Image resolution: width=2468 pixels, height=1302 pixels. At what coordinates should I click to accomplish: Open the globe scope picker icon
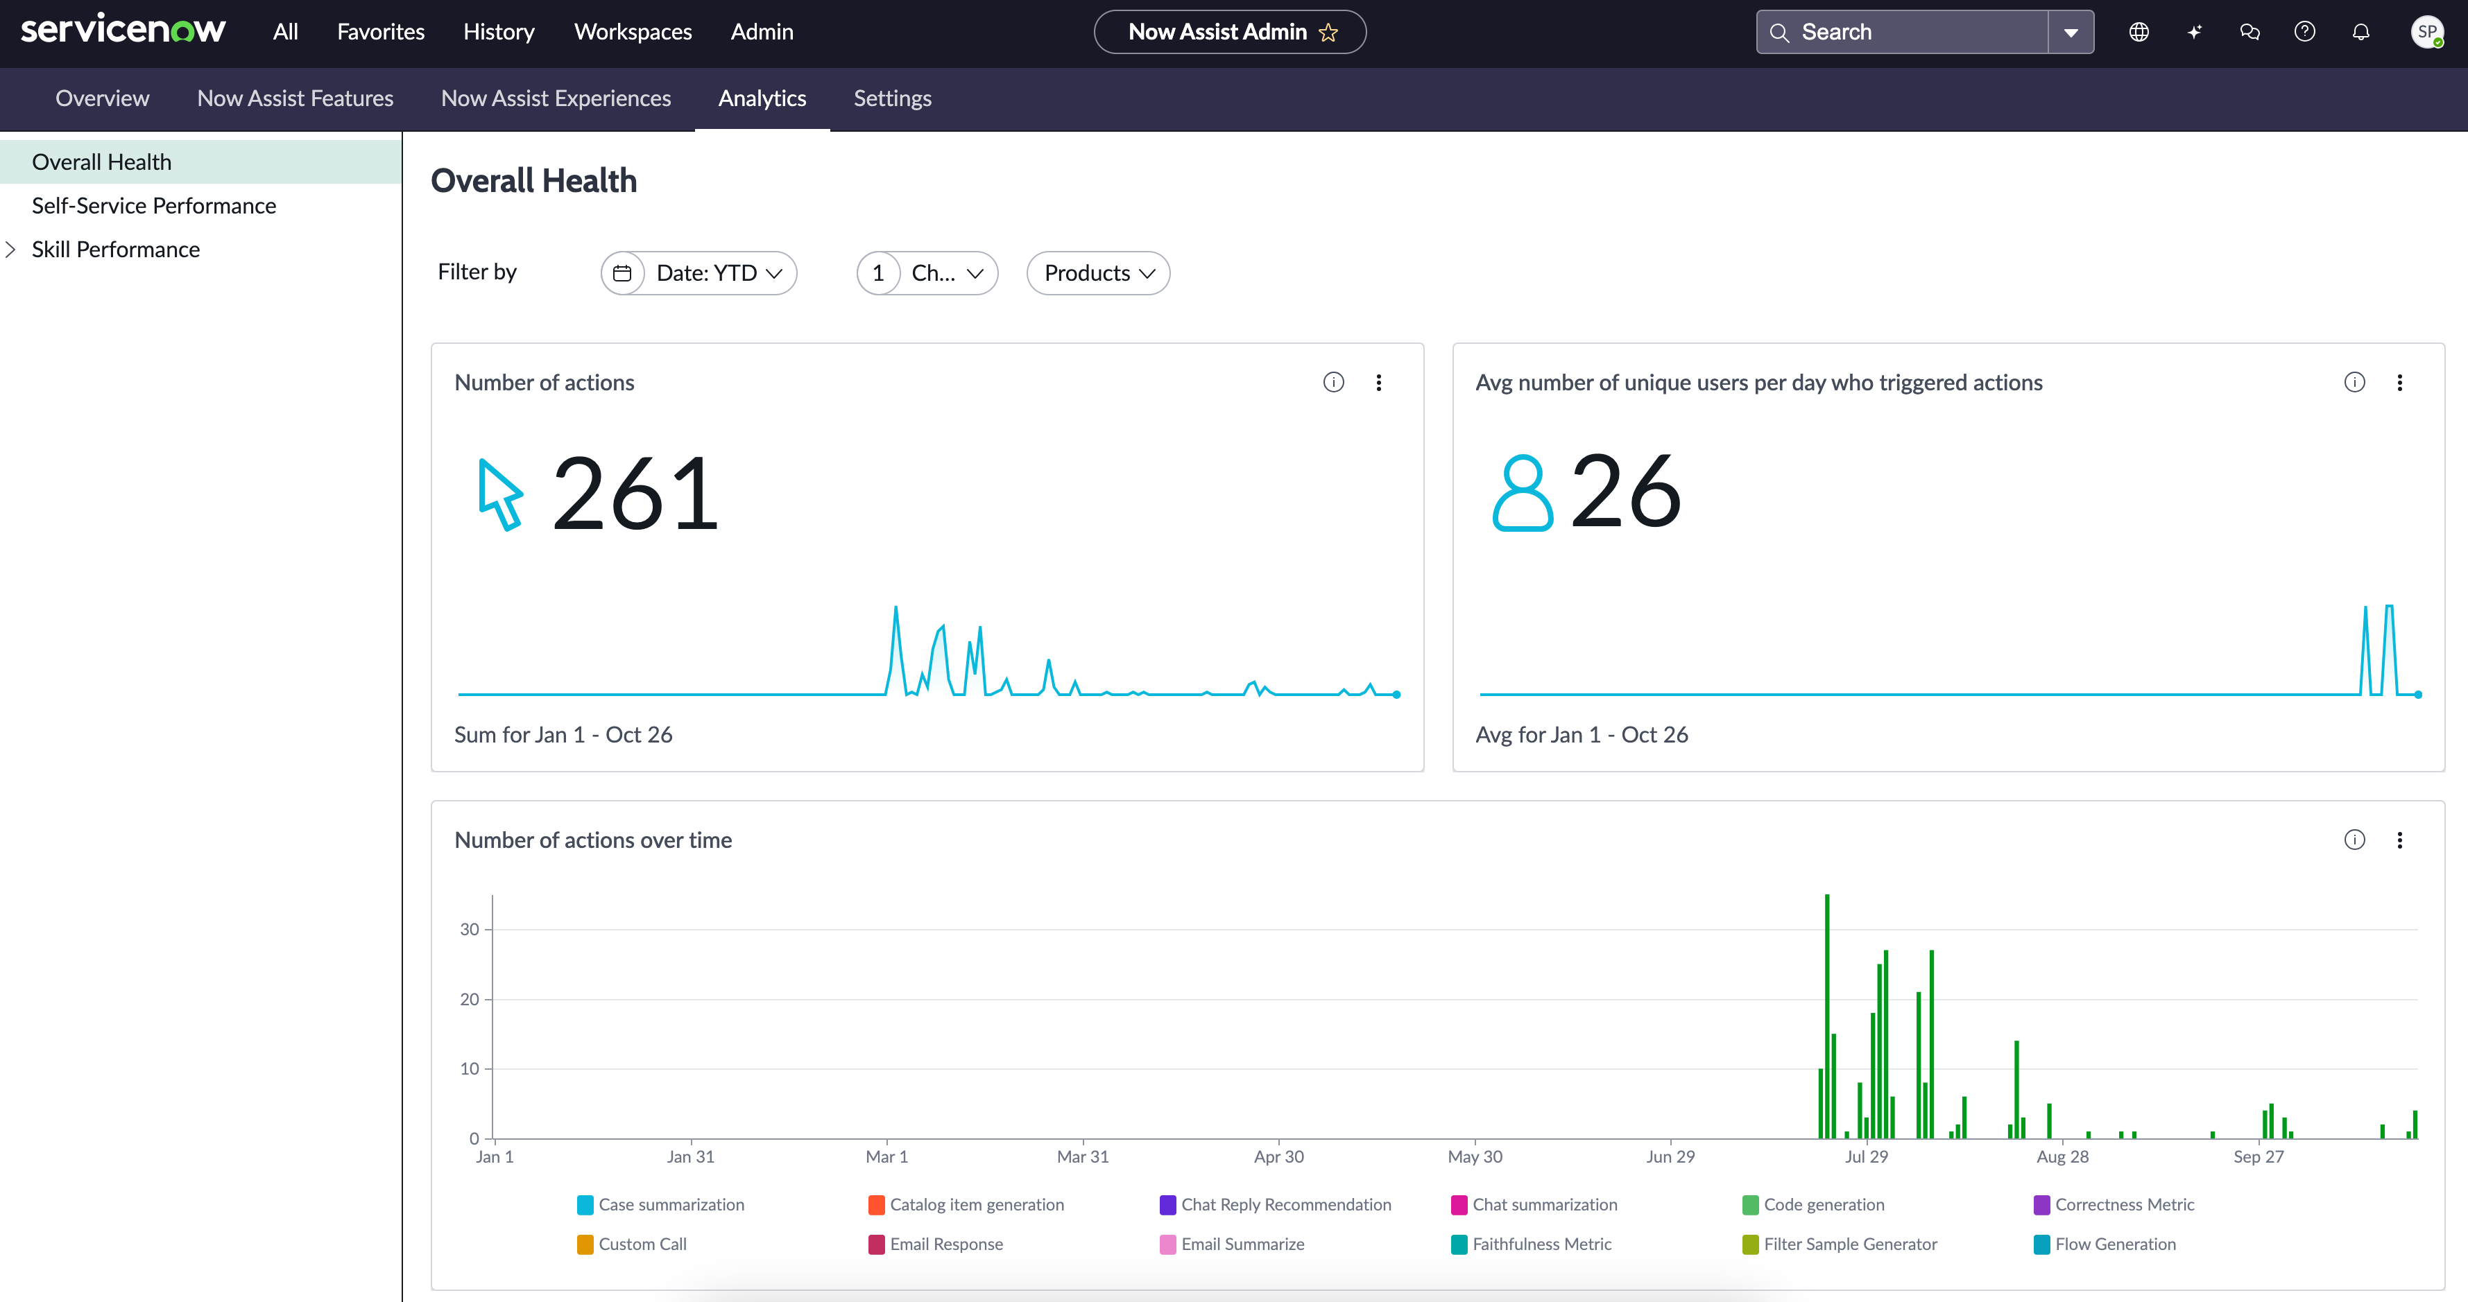pyautogui.click(x=2139, y=33)
